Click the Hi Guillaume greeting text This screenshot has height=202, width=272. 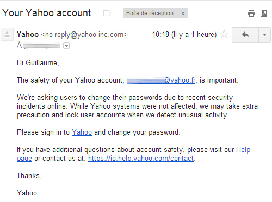pos(38,63)
